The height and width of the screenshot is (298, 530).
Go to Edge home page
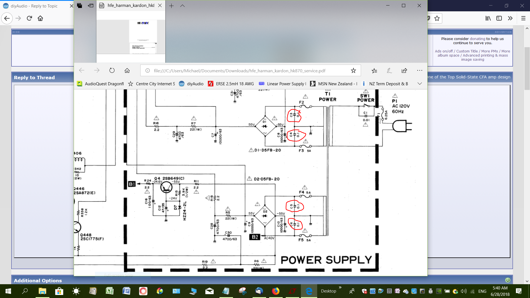(x=127, y=70)
